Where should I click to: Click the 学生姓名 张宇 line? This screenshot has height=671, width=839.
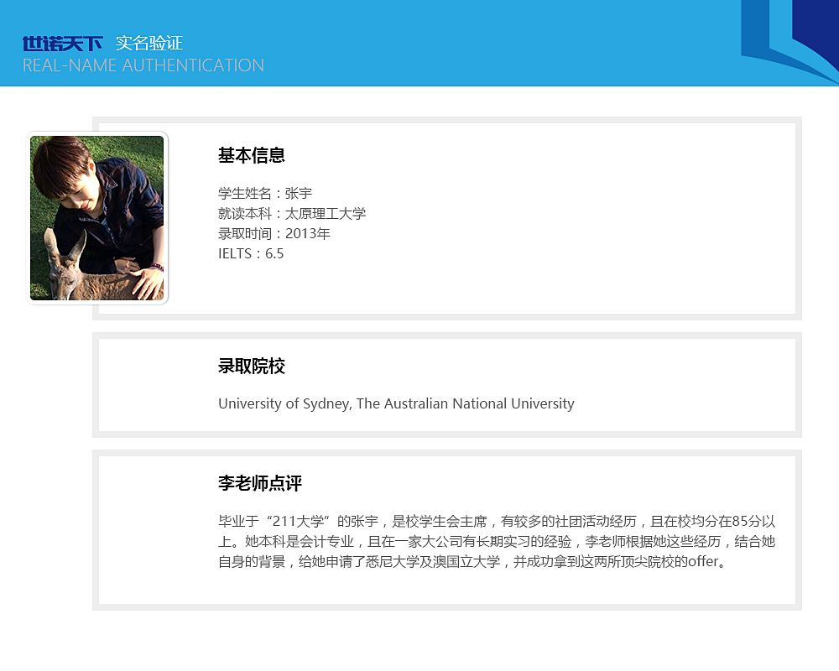click(x=265, y=193)
